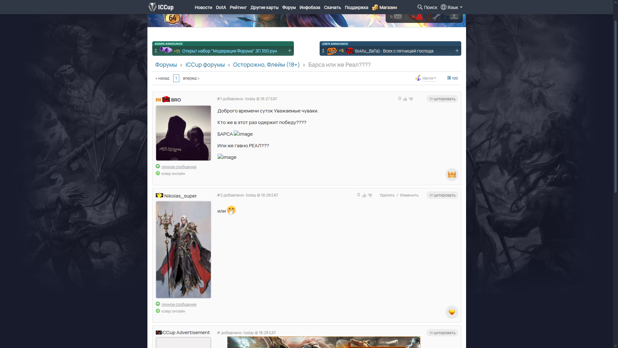618x348 pixels.
Task: Click the search magnifier Поиск
Action: (x=427, y=7)
